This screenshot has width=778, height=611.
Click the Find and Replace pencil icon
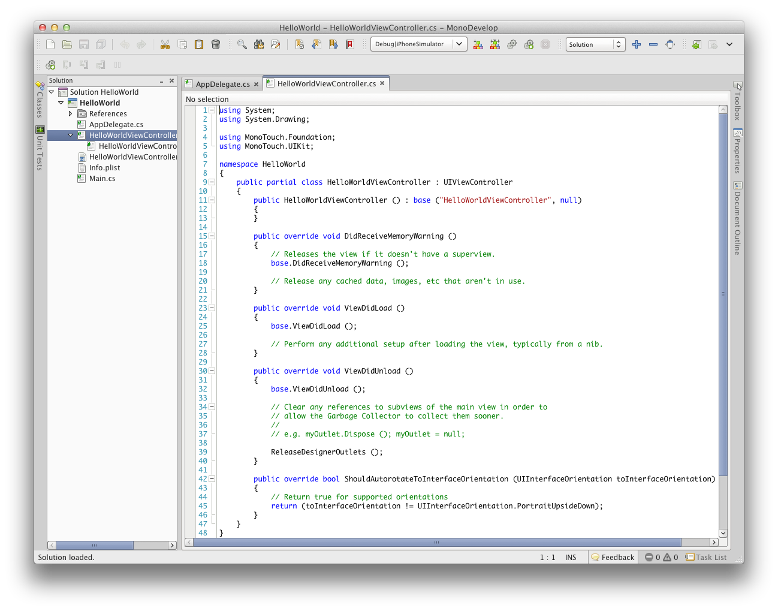point(276,44)
